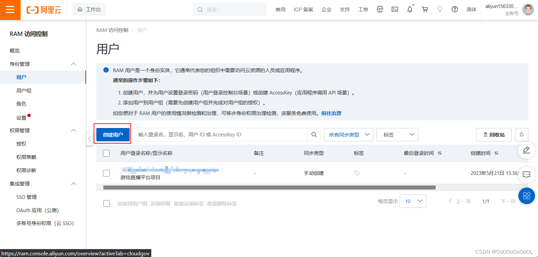The height and width of the screenshot is (257, 538).
Task: Click the tag icon in the user row
Action: pos(357,173)
